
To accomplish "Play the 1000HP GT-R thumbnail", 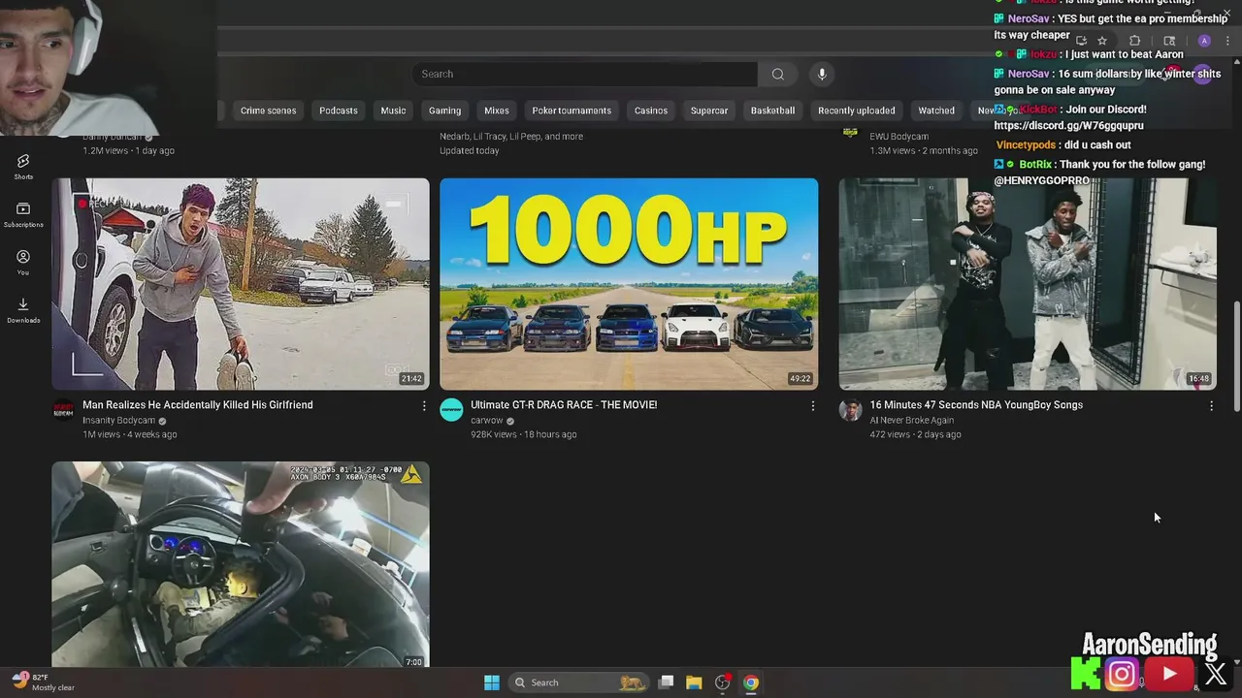I will click(629, 284).
